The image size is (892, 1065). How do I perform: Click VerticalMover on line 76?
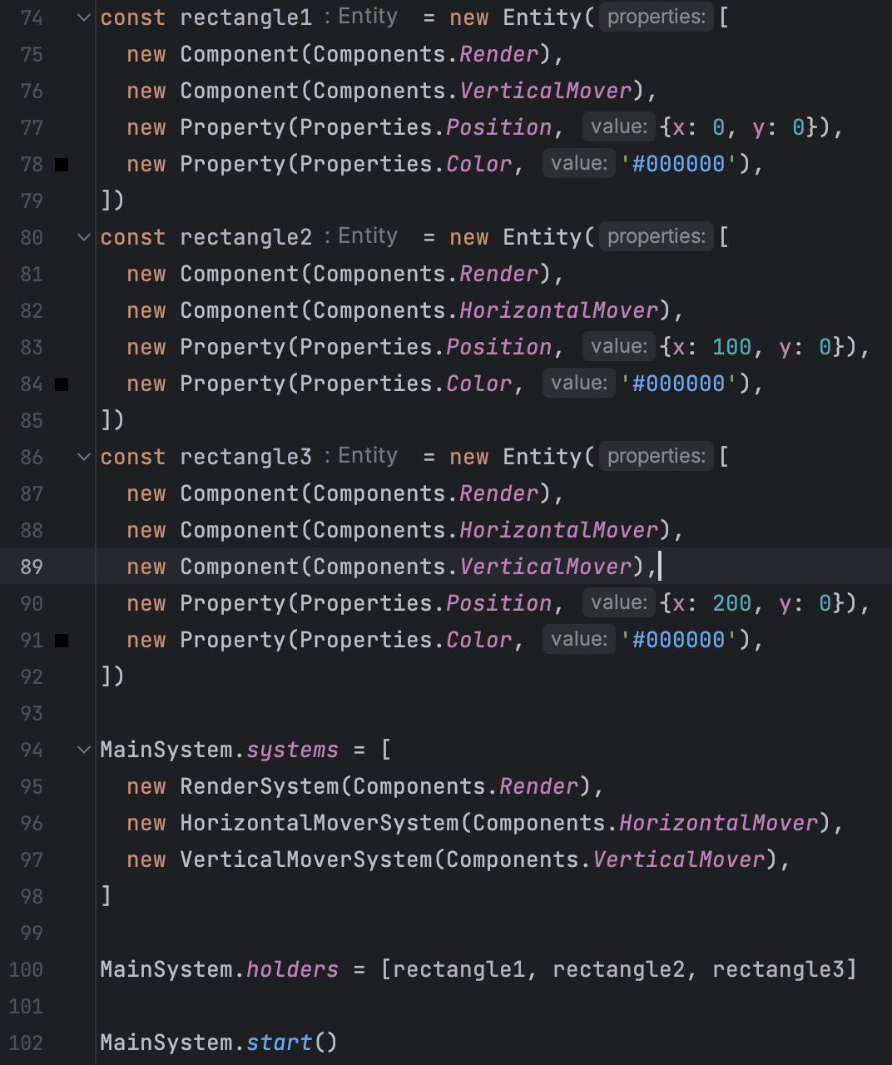pos(546,91)
